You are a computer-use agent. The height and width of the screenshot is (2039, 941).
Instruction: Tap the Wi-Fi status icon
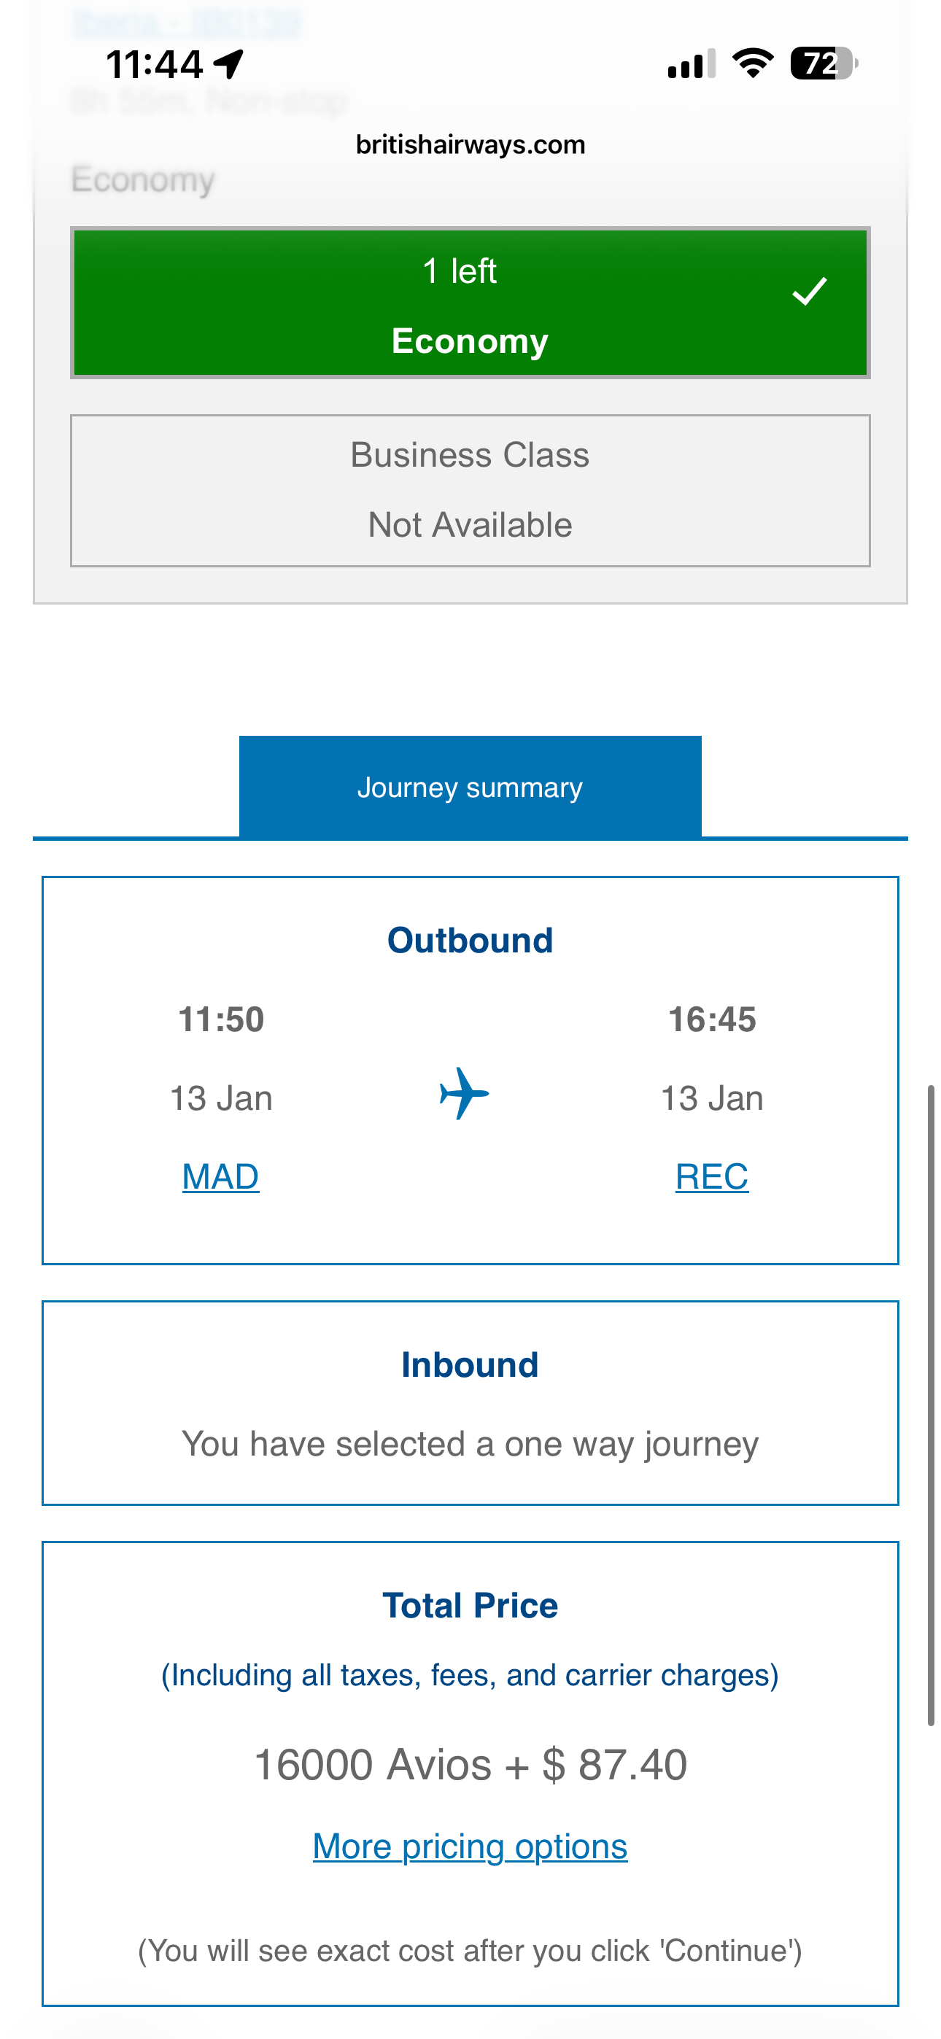(753, 63)
